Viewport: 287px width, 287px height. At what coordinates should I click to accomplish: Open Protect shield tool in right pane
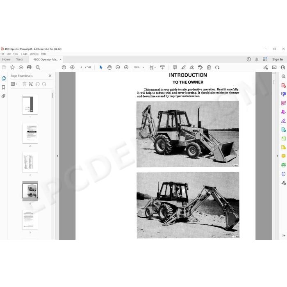(x=283, y=174)
